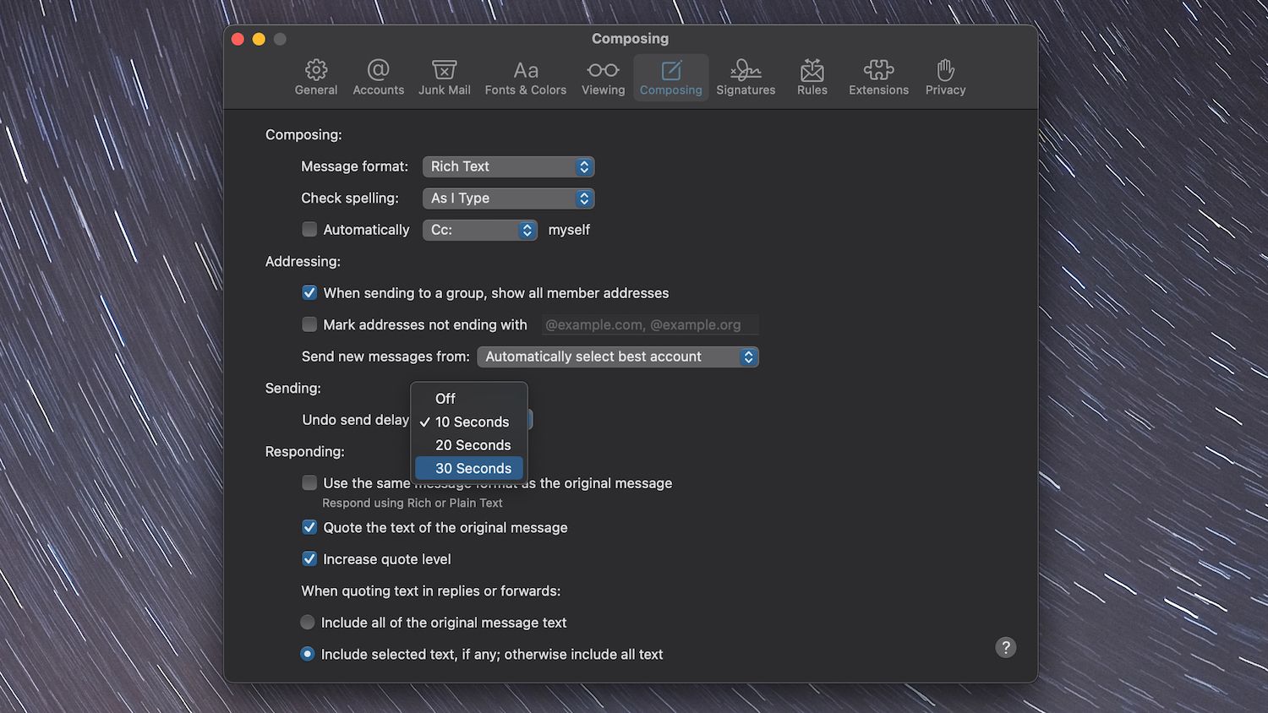Choose 10 Seconds delay option
The width and height of the screenshot is (1268, 713).
(x=469, y=422)
